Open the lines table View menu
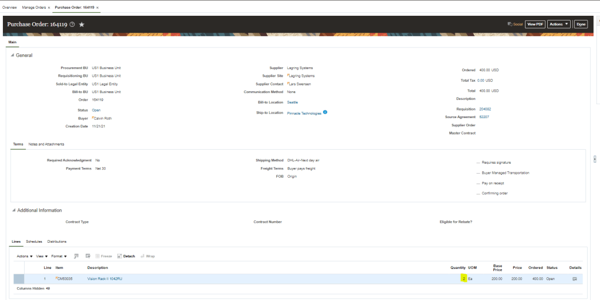The height and width of the screenshot is (300, 600). pos(41,256)
